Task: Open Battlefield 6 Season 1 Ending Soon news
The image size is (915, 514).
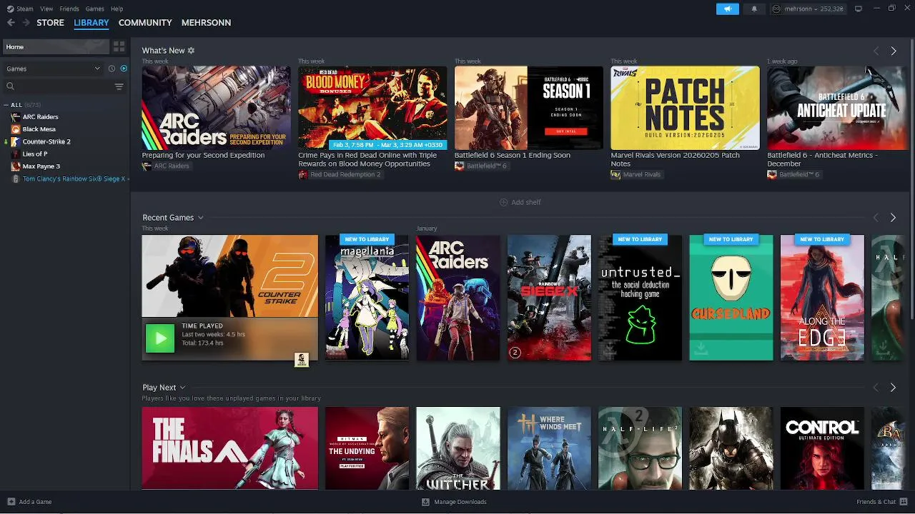Action: (528, 108)
